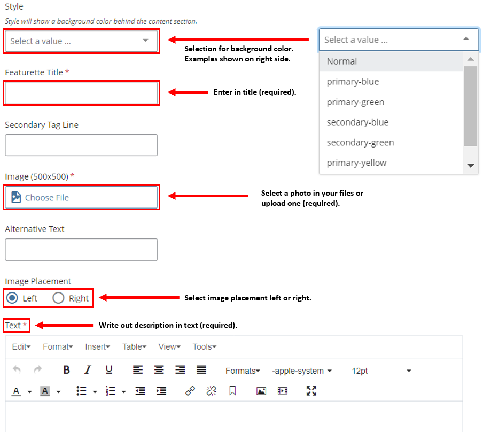
Task: Click the Featurette Title input field
Action: click(x=81, y=93)
